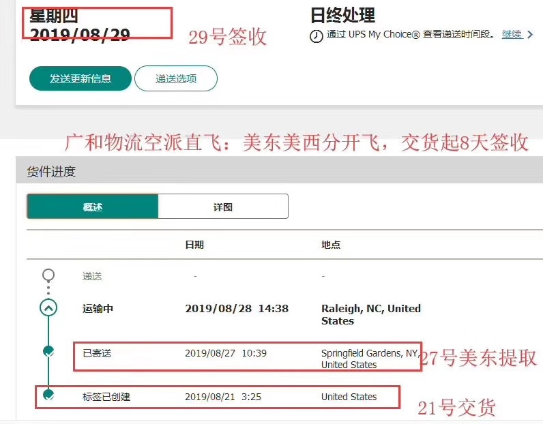543x424 pixels.
Task: Click the checkmark icon beside 标签已创建
Action: point(48,395)
